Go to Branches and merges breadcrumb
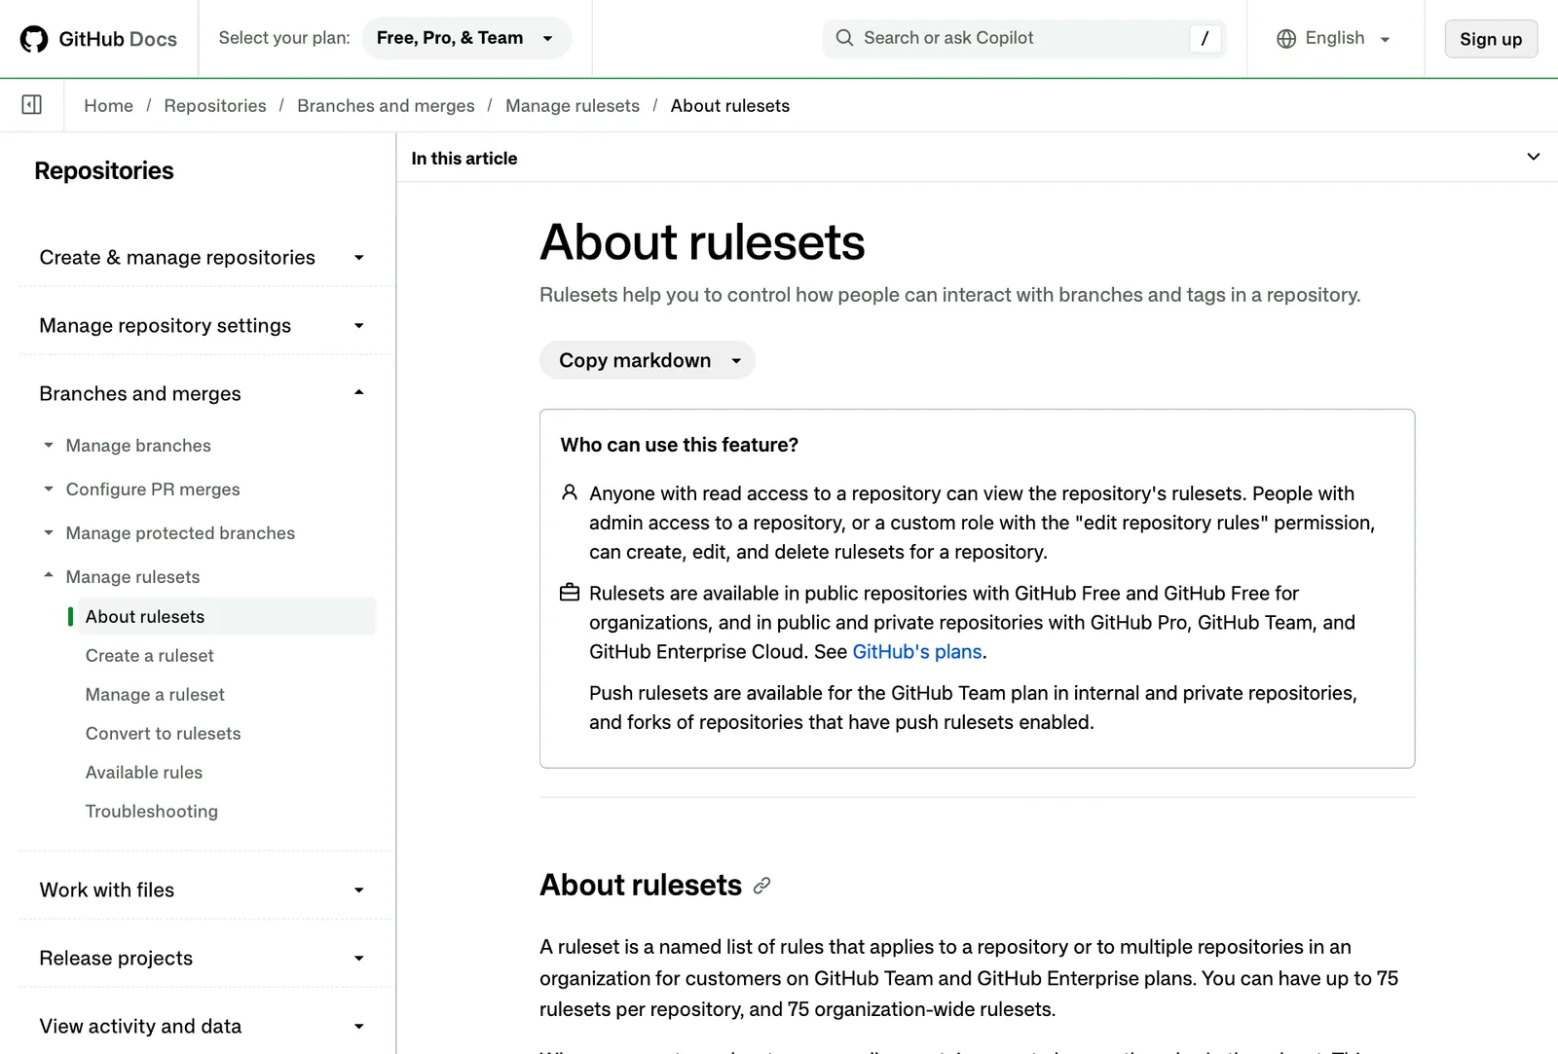This screenshot has height=1054, width=1558. coord(386,105)
